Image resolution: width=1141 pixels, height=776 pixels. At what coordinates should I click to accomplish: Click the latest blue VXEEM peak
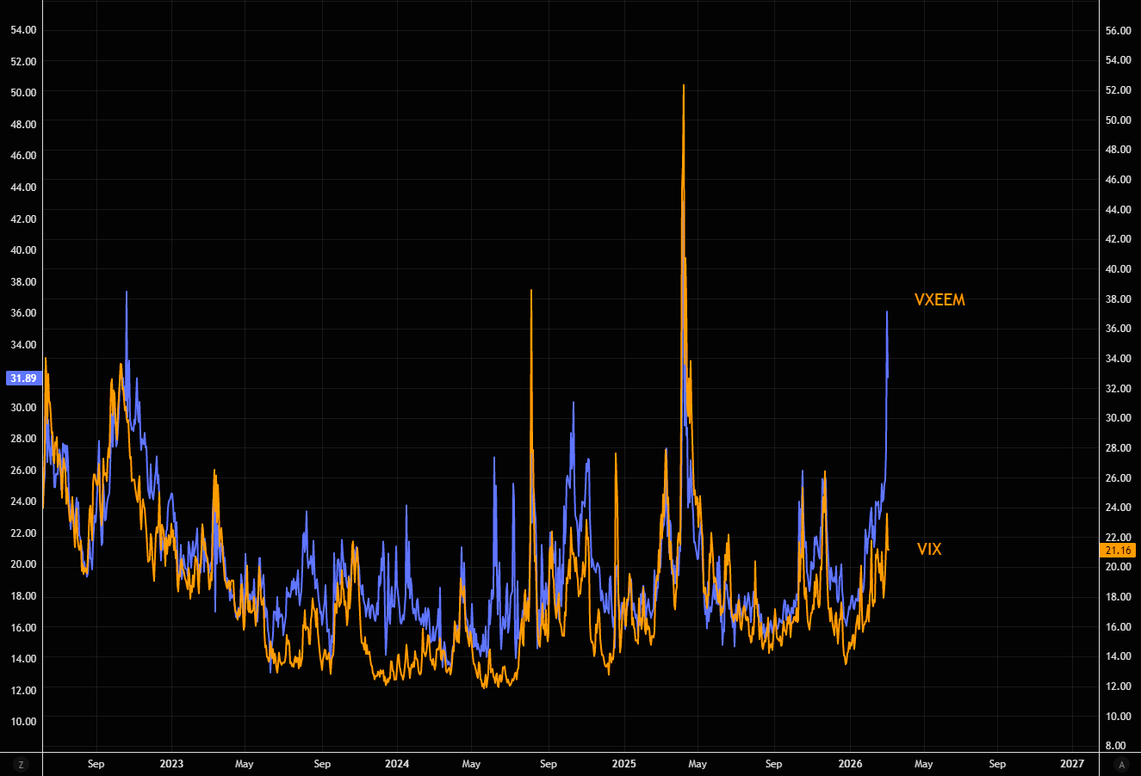[x=887, y=312]
